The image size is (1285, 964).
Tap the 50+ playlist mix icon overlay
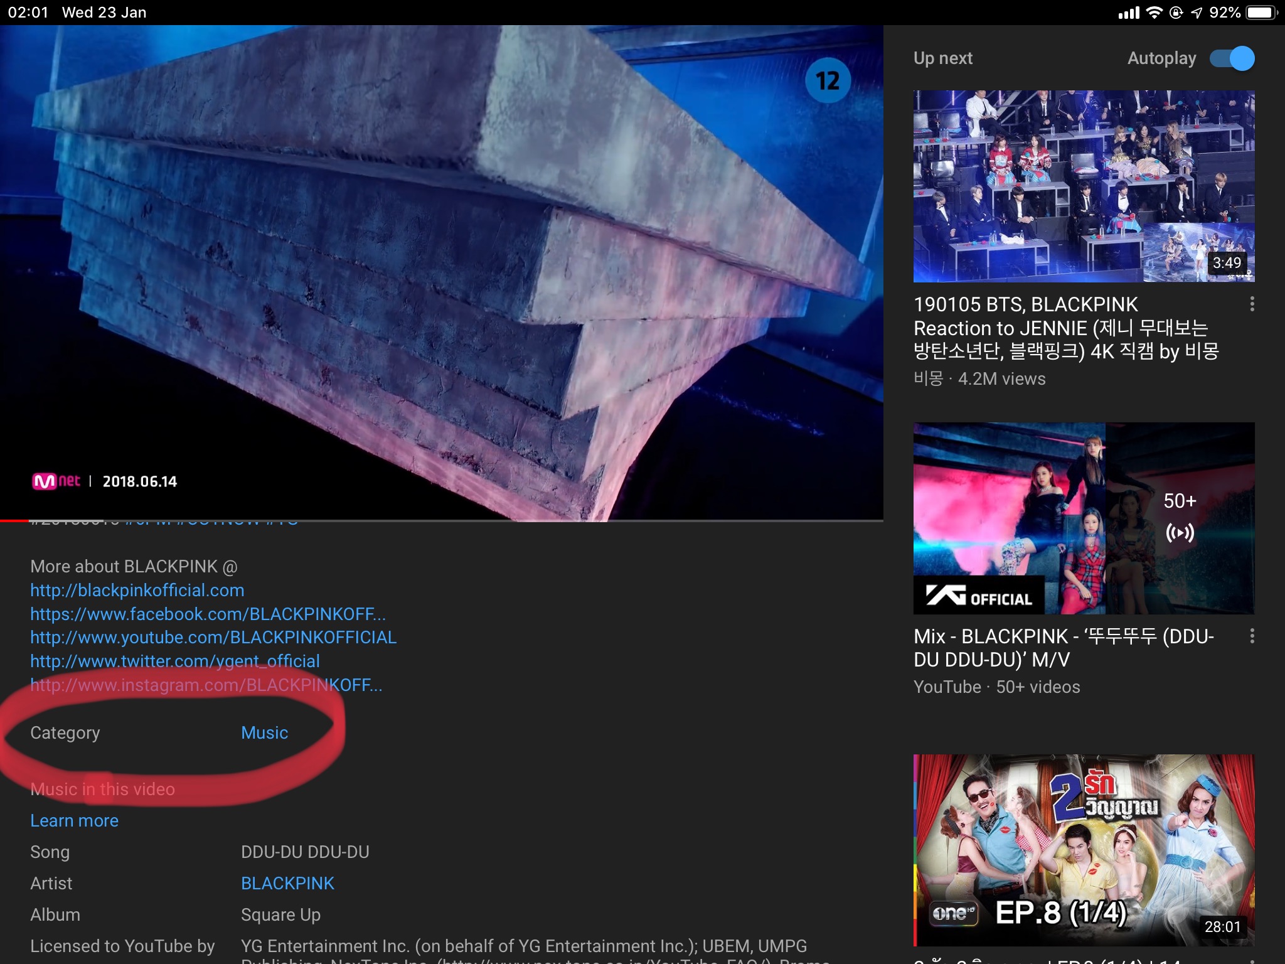pos(1180,518)
